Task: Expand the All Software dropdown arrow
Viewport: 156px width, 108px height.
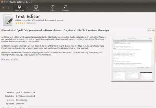Action: (x=27, y=8)
